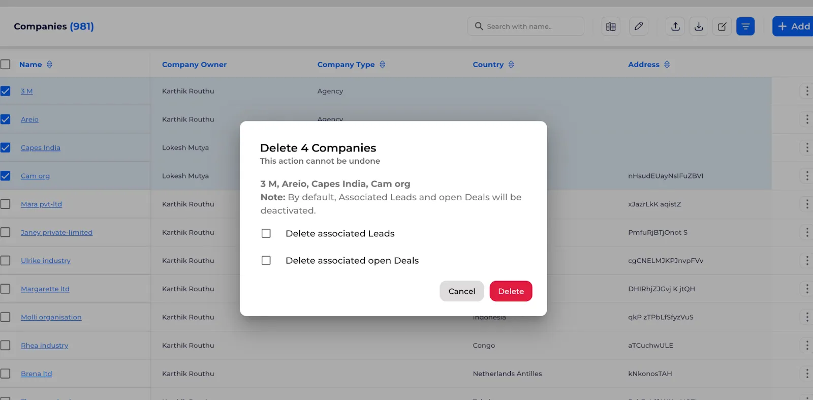Sort by Address column arrows

click(667, 65)
